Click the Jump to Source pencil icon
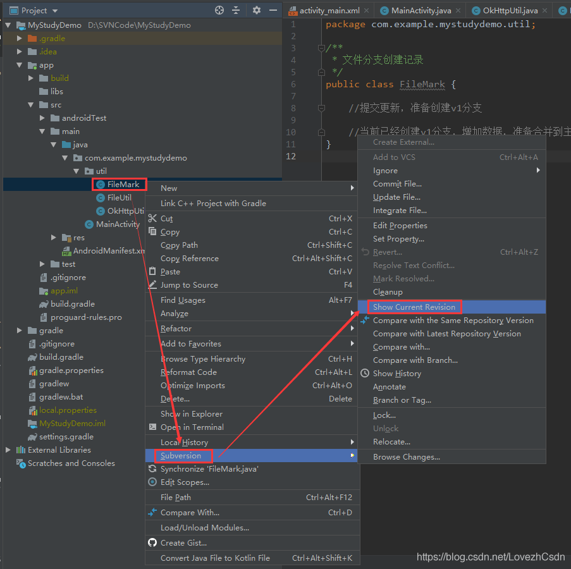Viewport: 571px width, 569px height. point(152,284)
